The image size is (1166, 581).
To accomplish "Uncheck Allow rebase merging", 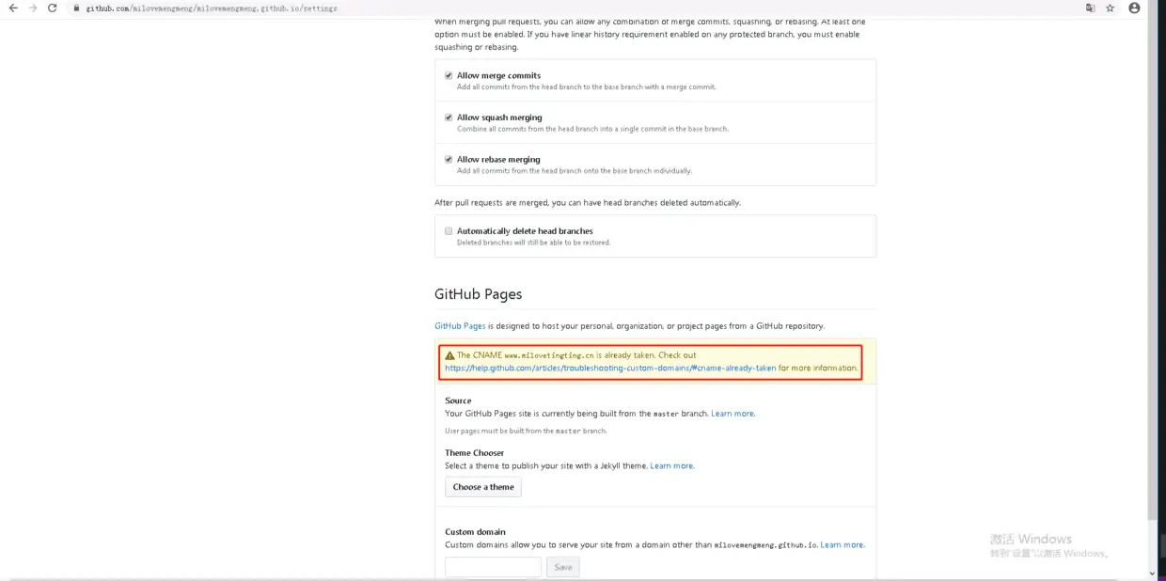I will [x=449, y=159].
